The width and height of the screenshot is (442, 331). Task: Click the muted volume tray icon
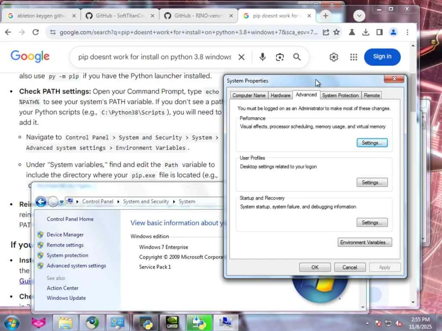(x=399, y=323)
